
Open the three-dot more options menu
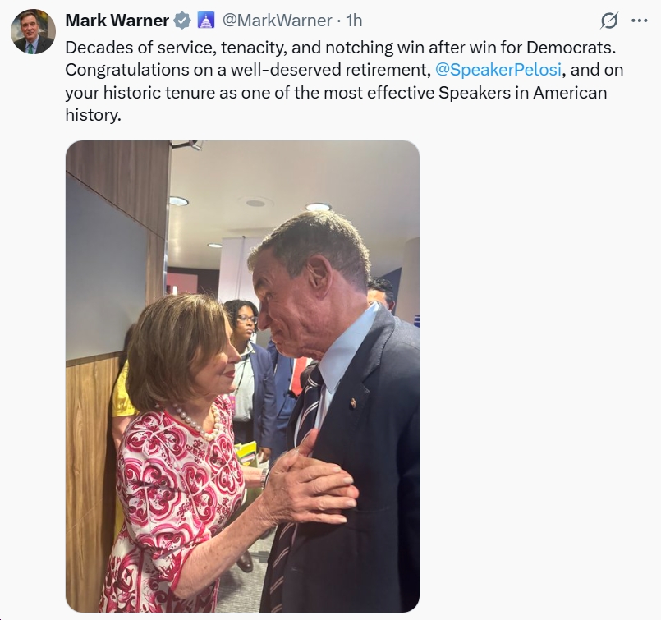[x=639, y=21]
